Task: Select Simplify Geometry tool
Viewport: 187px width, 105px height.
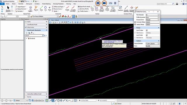Action: coord(126,9)
